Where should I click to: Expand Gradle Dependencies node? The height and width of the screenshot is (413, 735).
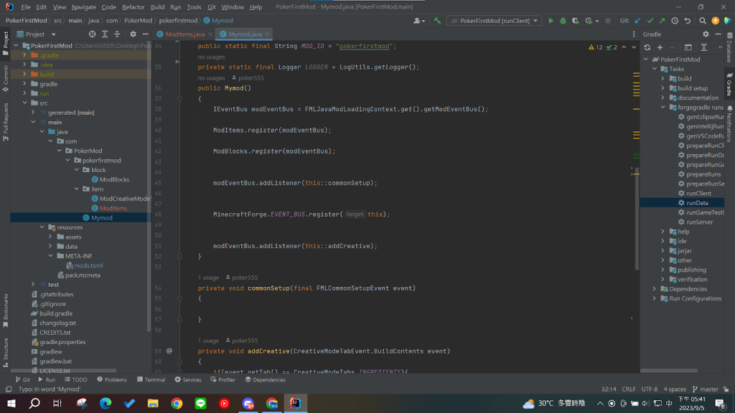click(655, 289)
